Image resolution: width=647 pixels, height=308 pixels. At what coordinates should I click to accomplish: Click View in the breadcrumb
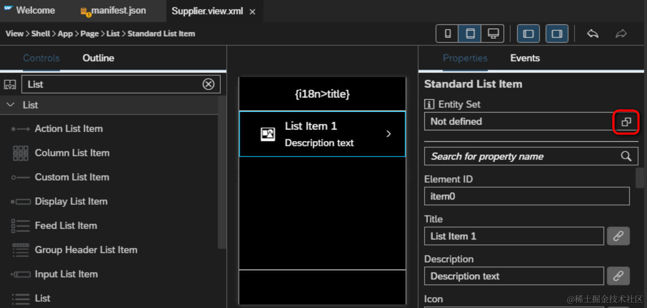14,34
